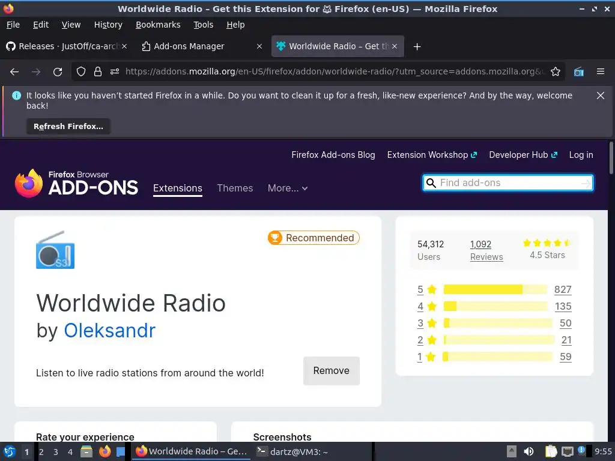
Task: Open site permissions icon in address bar
Action: pos(115,72)
